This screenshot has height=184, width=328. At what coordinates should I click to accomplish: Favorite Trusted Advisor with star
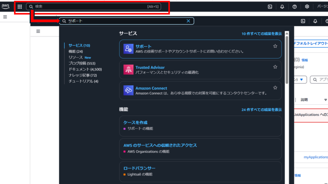(275, 67)
